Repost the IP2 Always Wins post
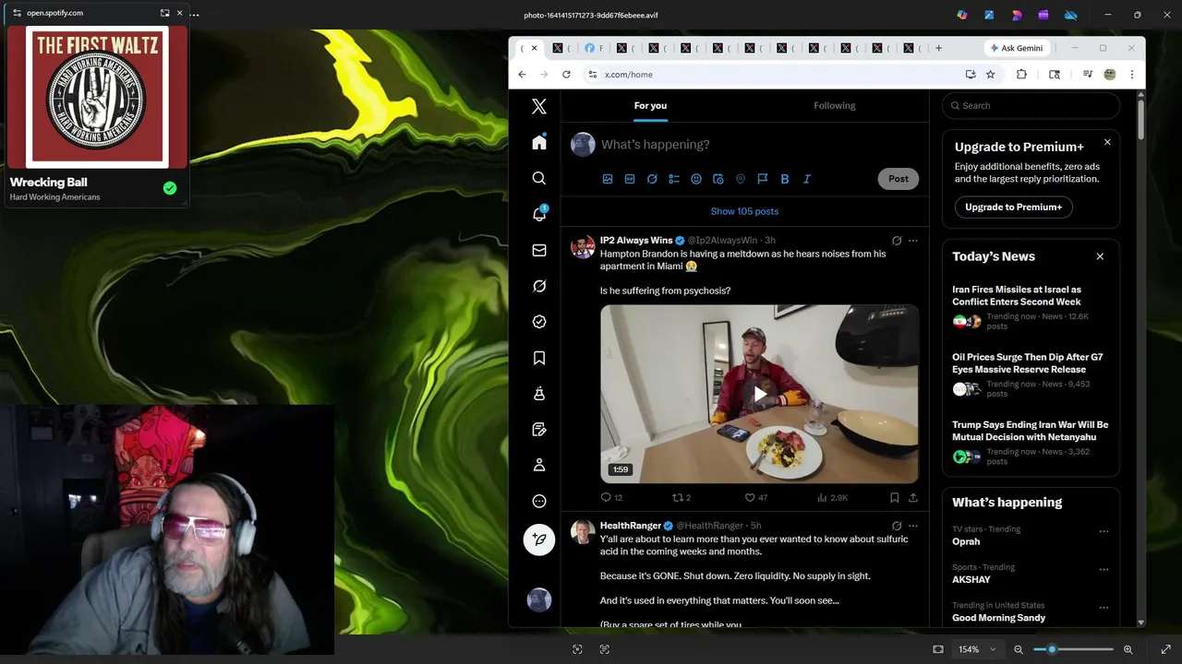This screenshot has width=1182, height=664. point(678,497)
